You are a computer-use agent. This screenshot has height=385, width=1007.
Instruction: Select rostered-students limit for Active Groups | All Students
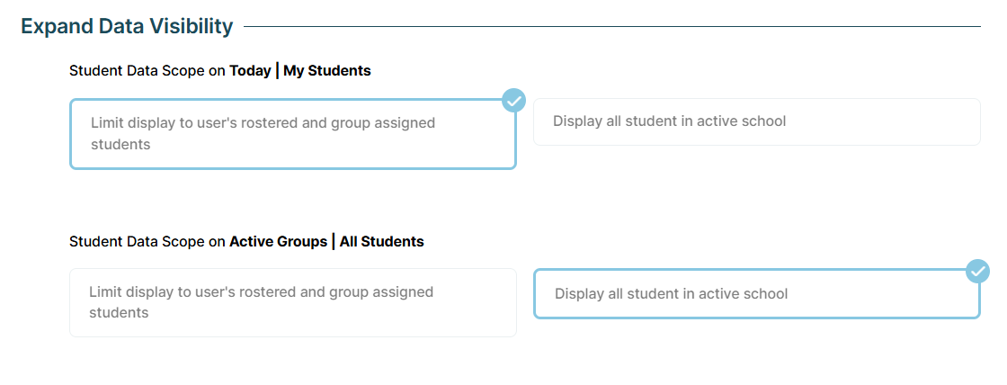click(x=292, y=302)
